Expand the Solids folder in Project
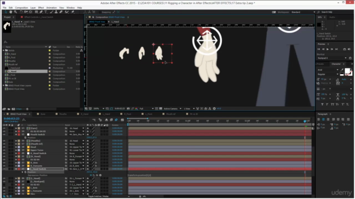The image size is (355, 199). click(x=3, y=50)
